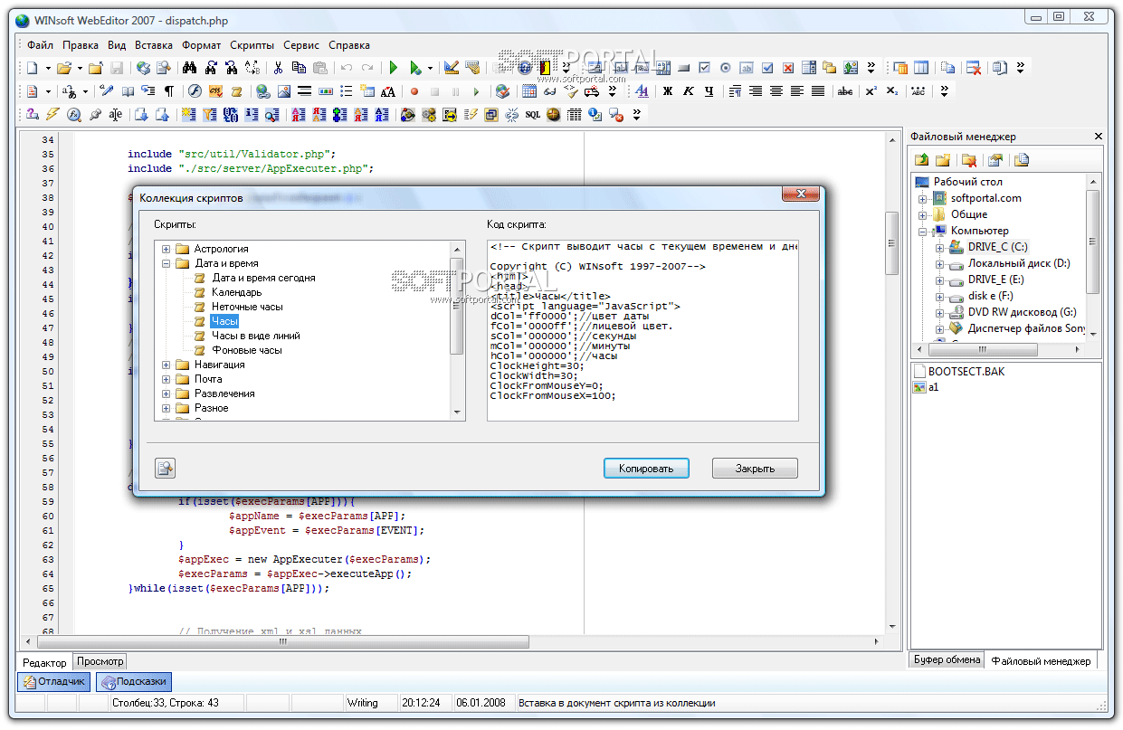
Task: Expand the Развлечения folder
Action: click(167, 393)
